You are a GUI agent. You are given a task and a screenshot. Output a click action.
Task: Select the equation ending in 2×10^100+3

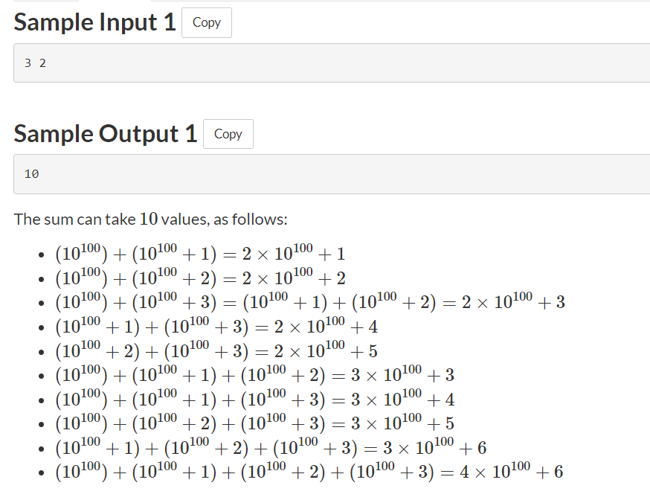click(x=310, y=301)
